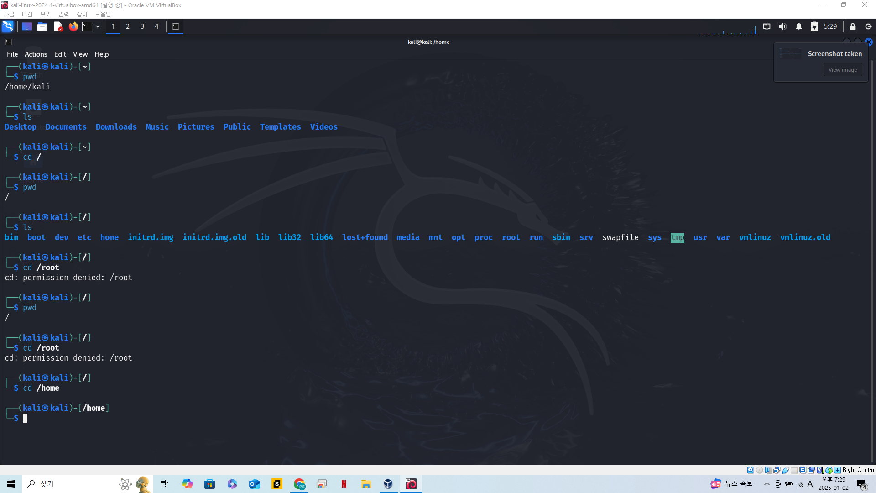Open the Kali applications menu
The width and height of the screenshot is (876, 493).
coord(8,26)
